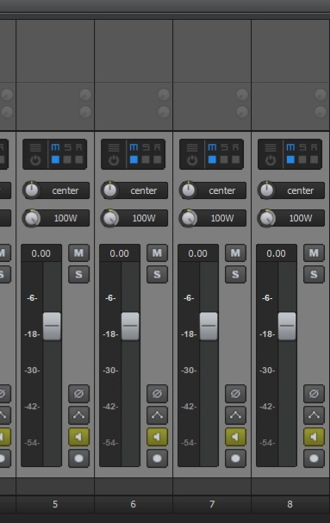Toggle FX bypass power icon on track 7
The height and width of the screenshot is (523, 330).
coord(192,160)
